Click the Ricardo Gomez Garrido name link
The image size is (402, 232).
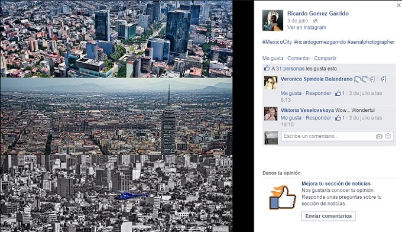coord(318,14)
